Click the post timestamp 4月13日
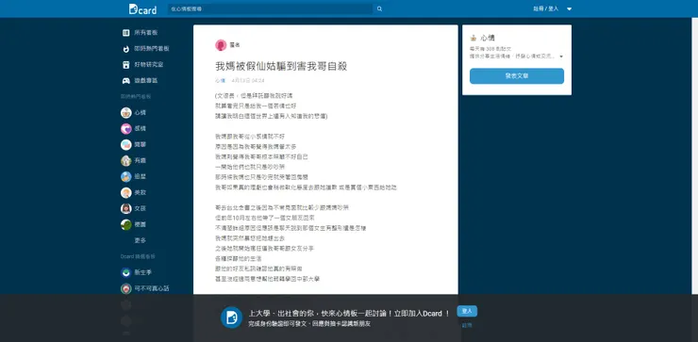This screenshot has height=342, width=698. coord(248,80)
